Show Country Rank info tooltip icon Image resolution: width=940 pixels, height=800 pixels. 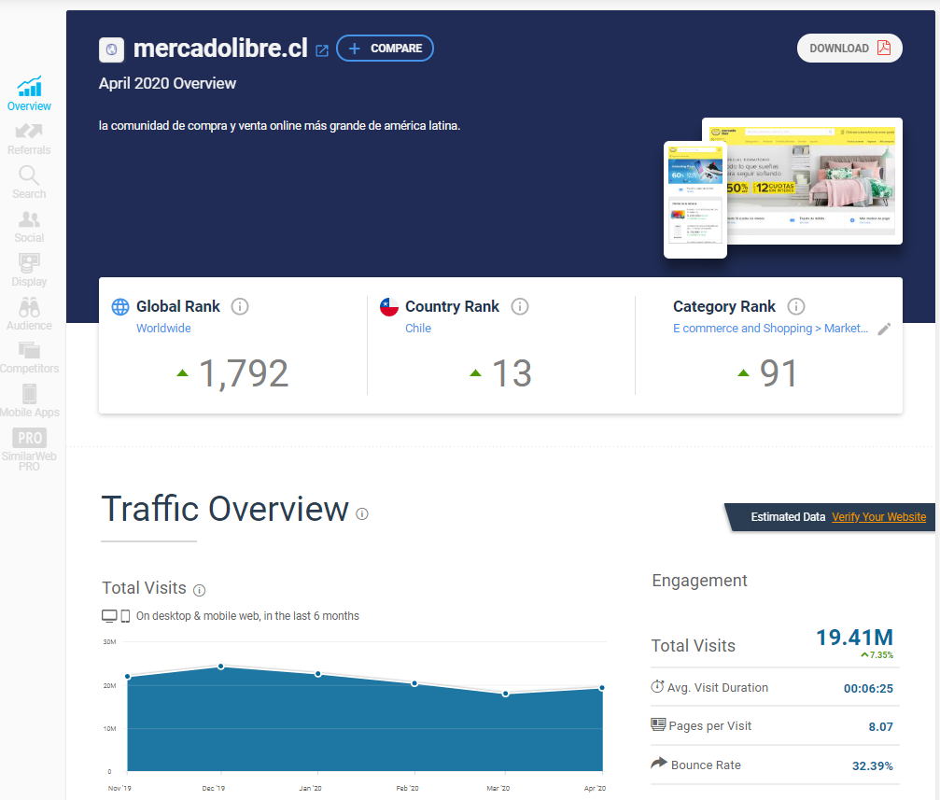[520, 306]
